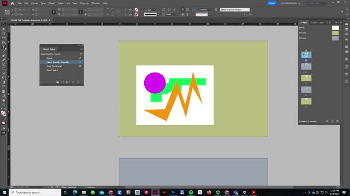
Task: Open the Essentials Classic workspace switcher
Action: [x=290, y=3]
